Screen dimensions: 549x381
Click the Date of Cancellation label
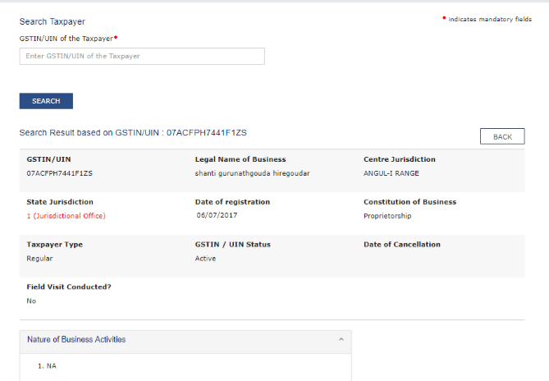(x=402, y=245)
